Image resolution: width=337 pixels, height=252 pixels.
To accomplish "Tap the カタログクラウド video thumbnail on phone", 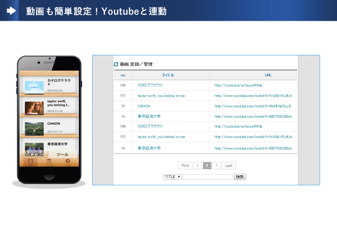I will tap(34, 86).
